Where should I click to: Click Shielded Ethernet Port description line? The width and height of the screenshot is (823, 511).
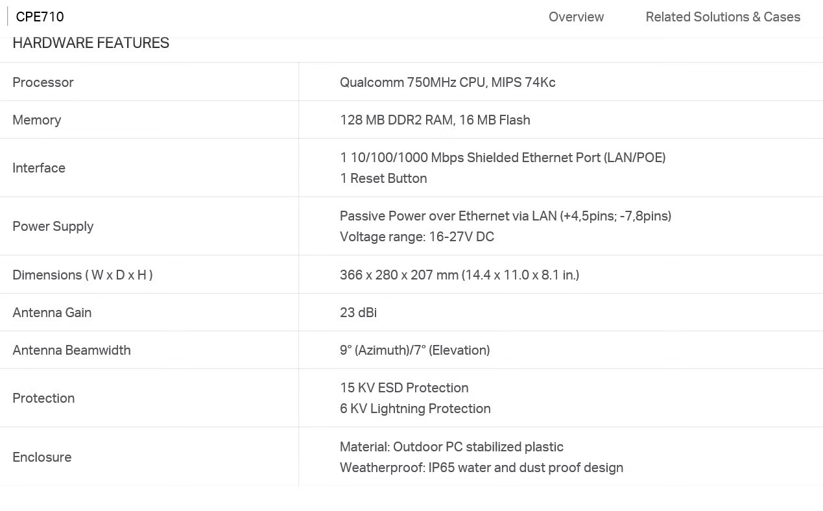503,158
